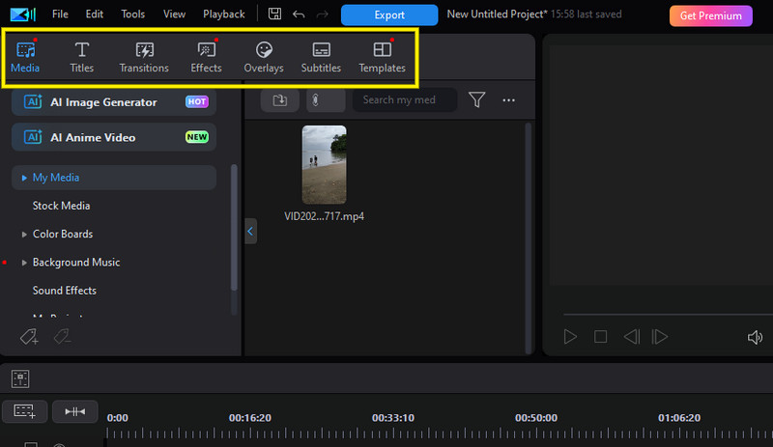Screen dimensions: 773x447
Task: Open the Effects room
Action: pyautogui.click(x=206, y=57)
